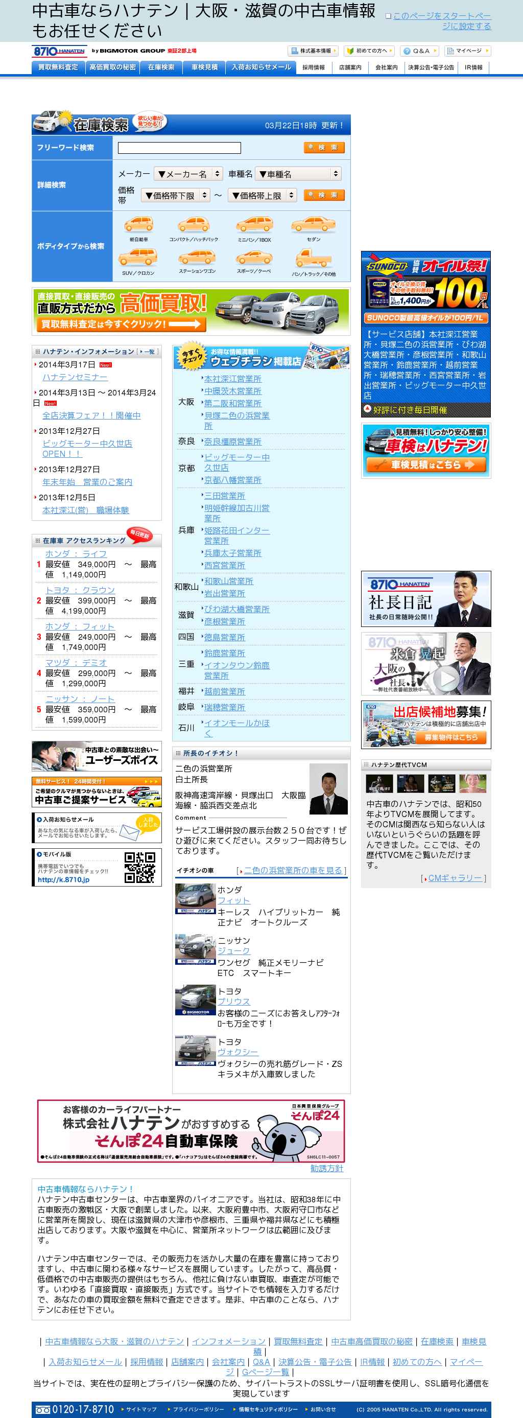Click 車検見積はこちら banner
The width and height of the screenshot is (523, 1418).
[x=425, y=450]
